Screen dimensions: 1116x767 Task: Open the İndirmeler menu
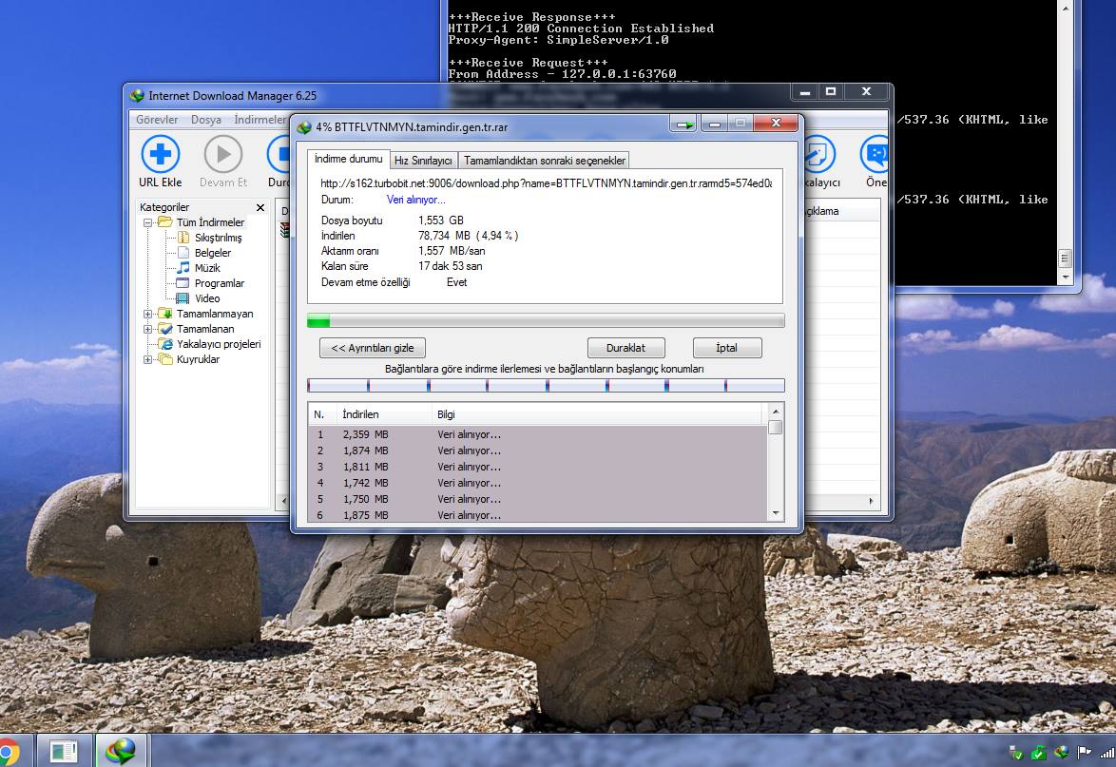260,120
